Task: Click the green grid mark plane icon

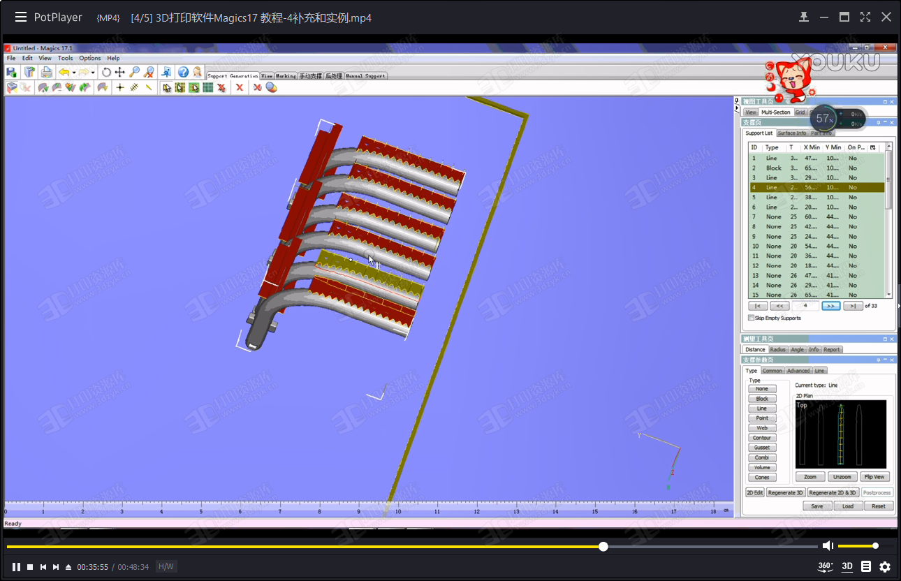Action: point(207,87)
